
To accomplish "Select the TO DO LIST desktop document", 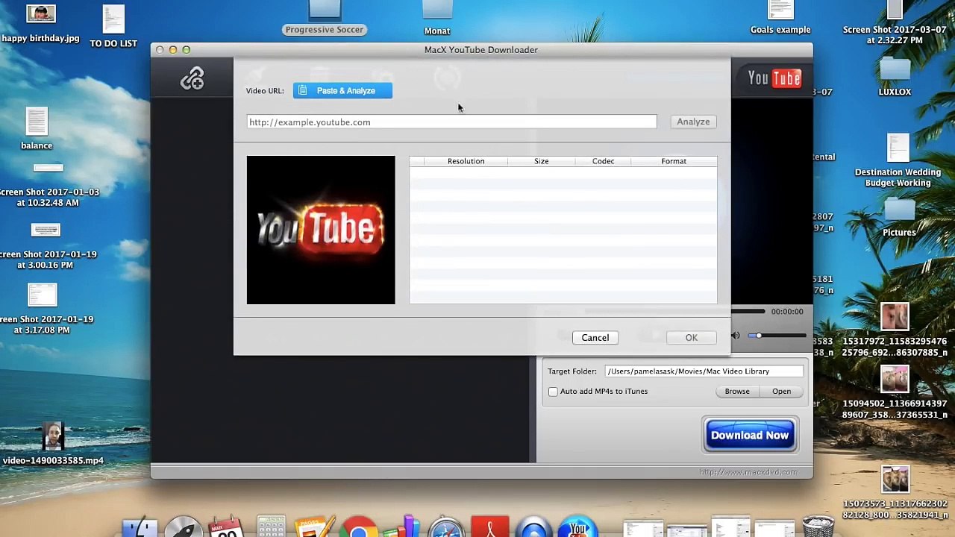I will coord(113,27).
